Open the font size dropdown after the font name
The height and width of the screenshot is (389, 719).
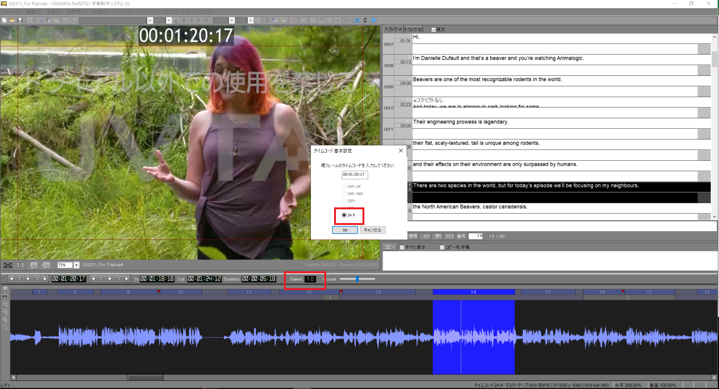[169, 20]
